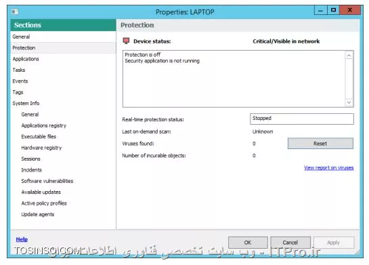Click the window icon in the title bar
Viewport: 369px width, 265px height.
click(x=15, y=12)
